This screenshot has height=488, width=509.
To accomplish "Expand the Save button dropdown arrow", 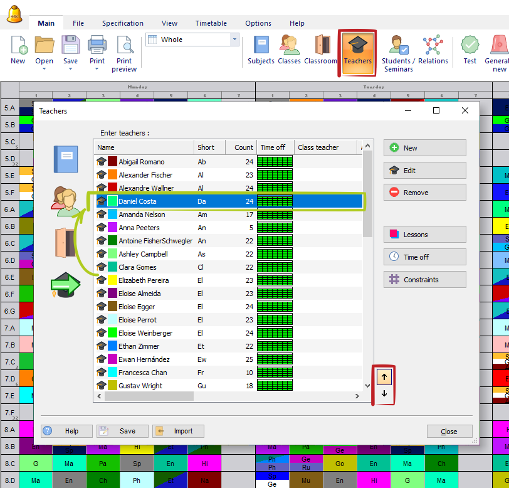I will click(70, 69).
